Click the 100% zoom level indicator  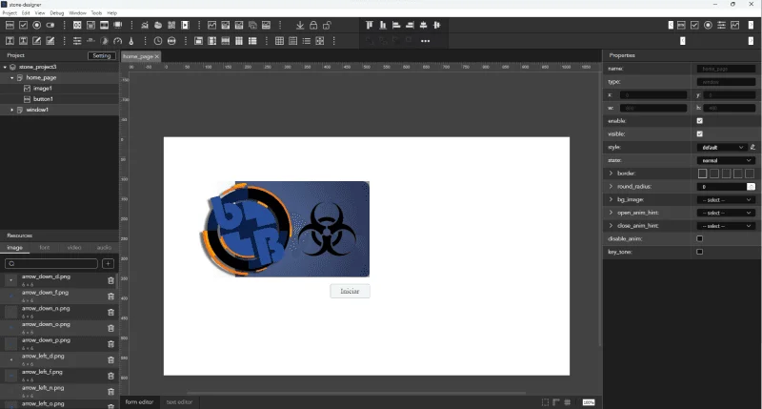click(589, 402)
